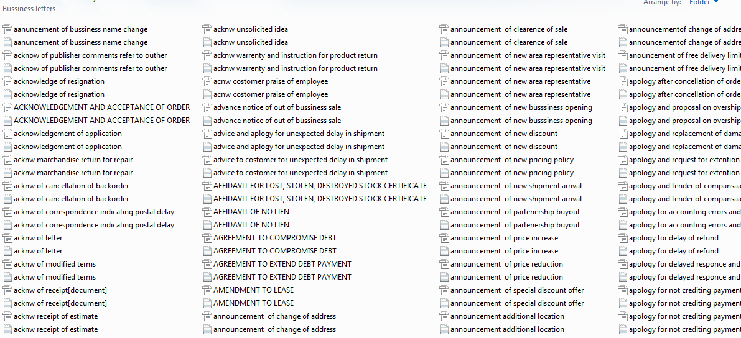Click plain-text icon of 'announcement of price increase'
Screen dimensions: 741x338
(x=444, y=251)
